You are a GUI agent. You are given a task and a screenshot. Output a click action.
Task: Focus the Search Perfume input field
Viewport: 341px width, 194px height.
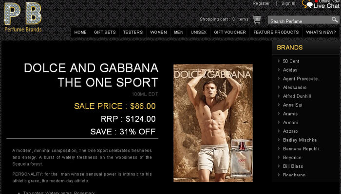coord(300,20)
